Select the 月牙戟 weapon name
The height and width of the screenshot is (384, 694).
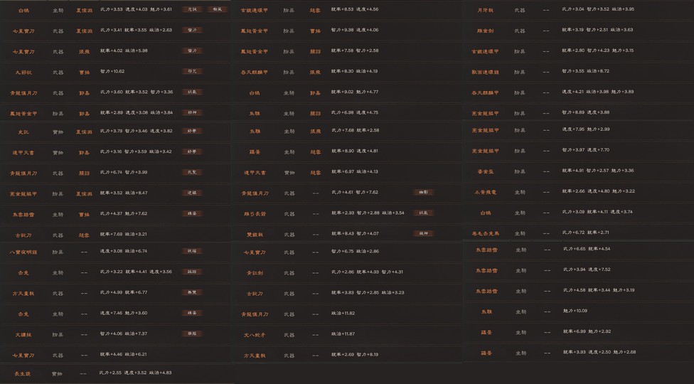tap(486, 10)
